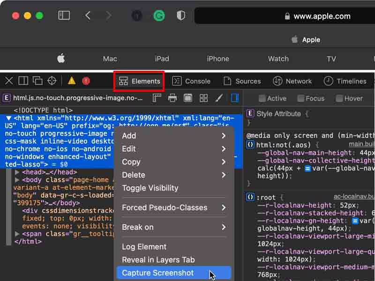This screenshot has width=375, height=281.
Task: Collapse the html node triangle
Action: (8, 118)
